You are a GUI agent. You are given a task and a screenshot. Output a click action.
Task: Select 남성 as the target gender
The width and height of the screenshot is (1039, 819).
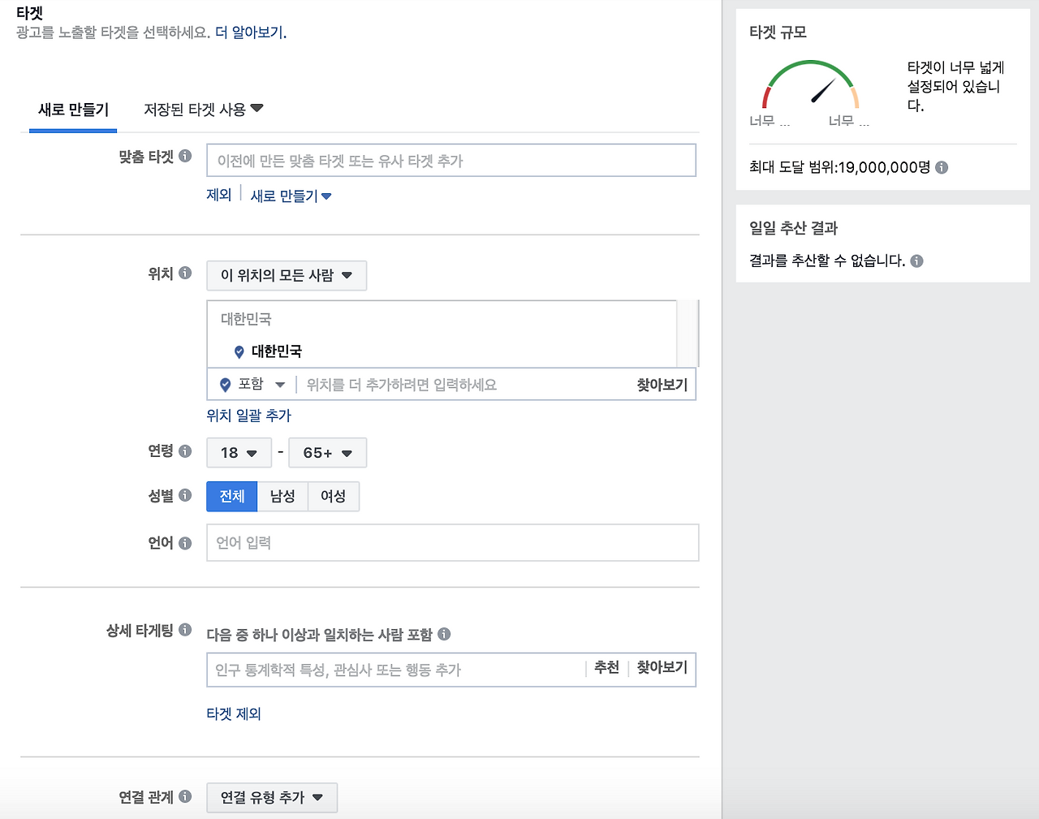click(x=282, y=496)
